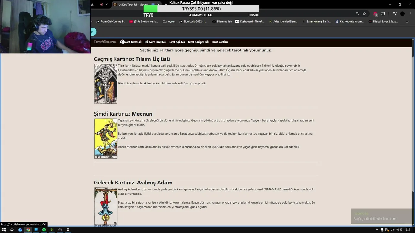Click microphone tray icon
Viewport: 415px width, 233px height.
pos(382,230)
